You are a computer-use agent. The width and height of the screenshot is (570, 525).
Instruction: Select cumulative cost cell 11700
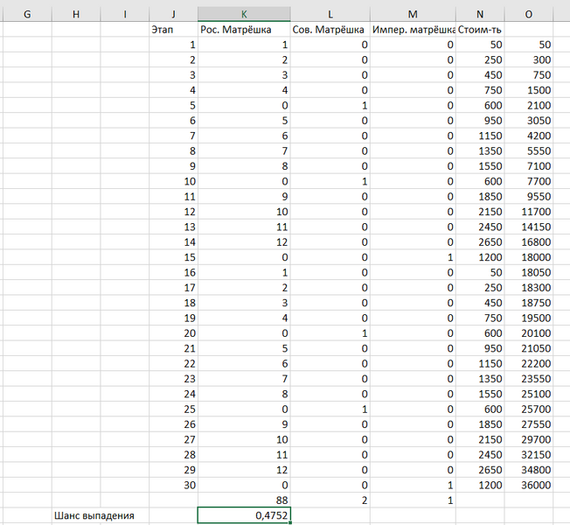(529, 212)
